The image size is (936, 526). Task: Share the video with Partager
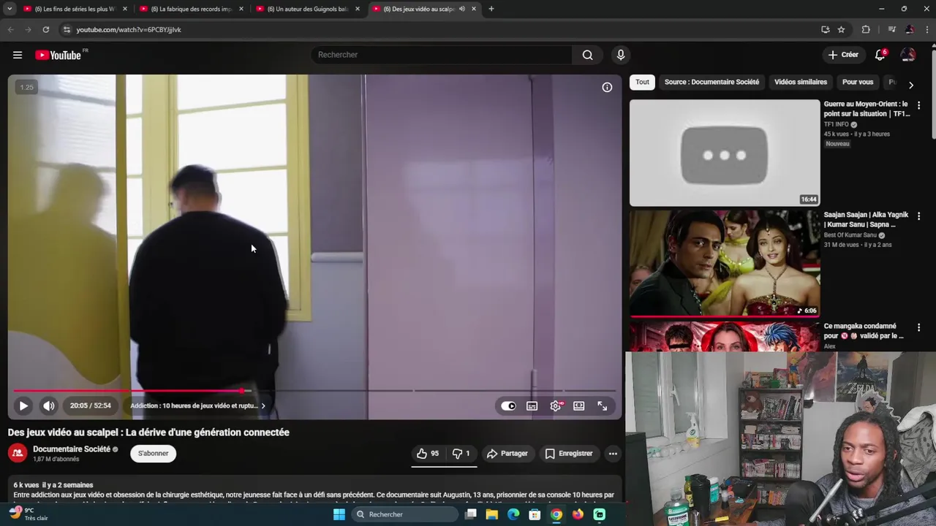(507, 454)
